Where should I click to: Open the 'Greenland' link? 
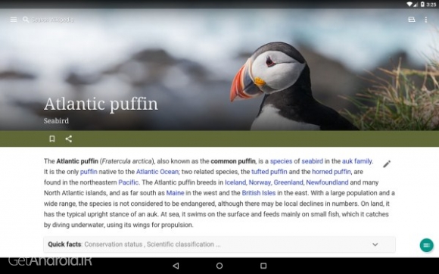(288, 182)
